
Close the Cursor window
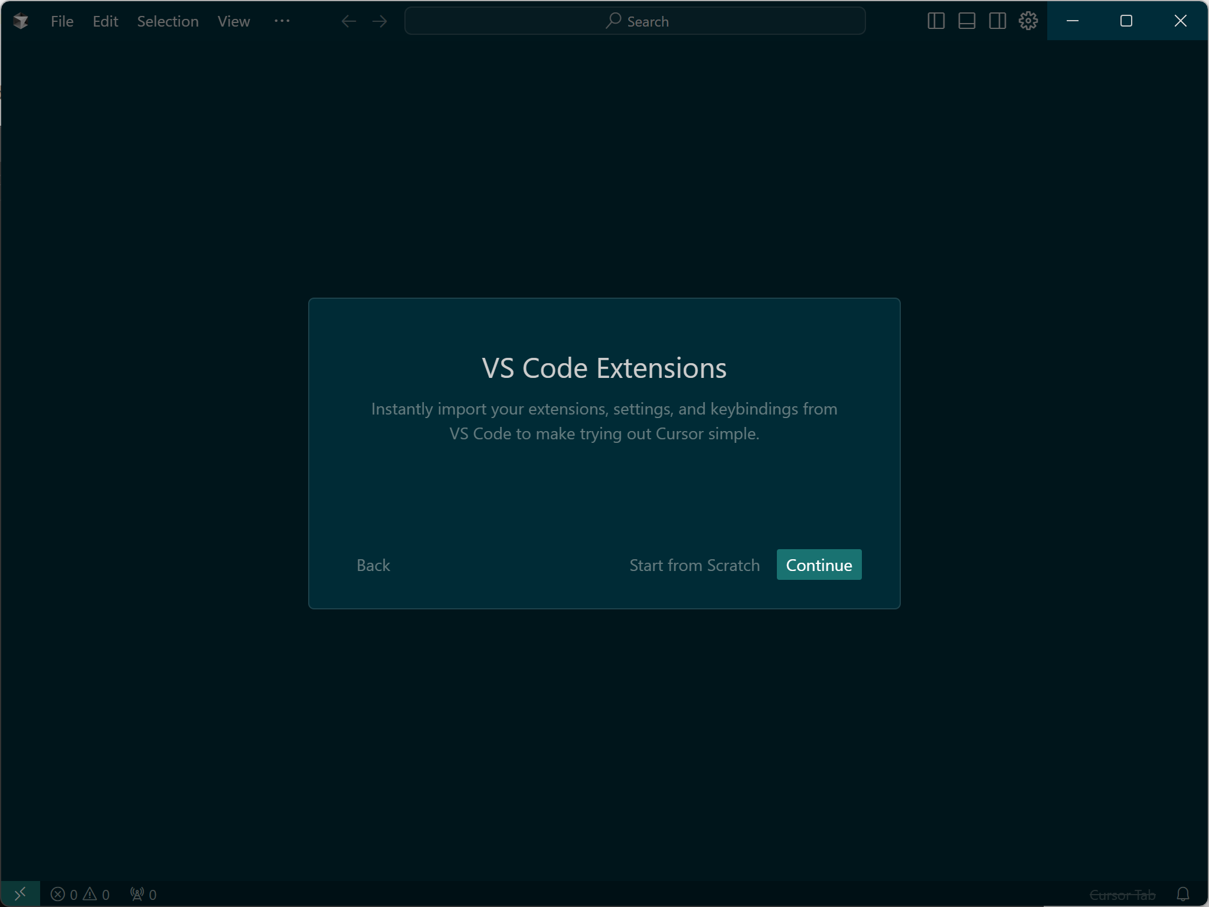(x=1181, y=21)
